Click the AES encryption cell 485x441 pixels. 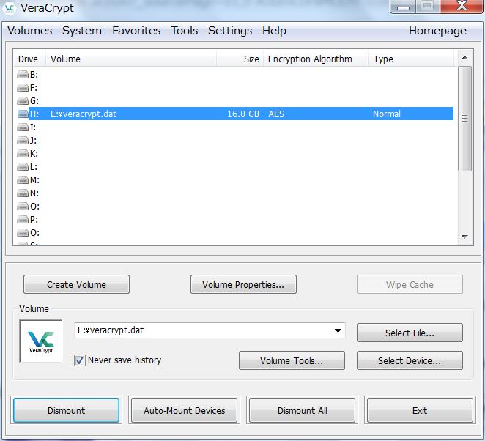pos(276,114)
